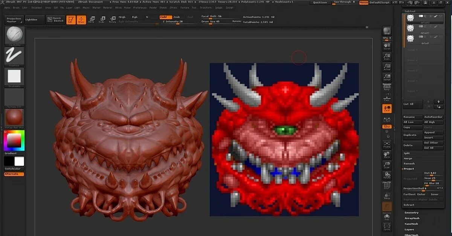Viewport: 452px width, 236px height.
Task: Click the Scroll canvas icon
Action: point(387,46)
